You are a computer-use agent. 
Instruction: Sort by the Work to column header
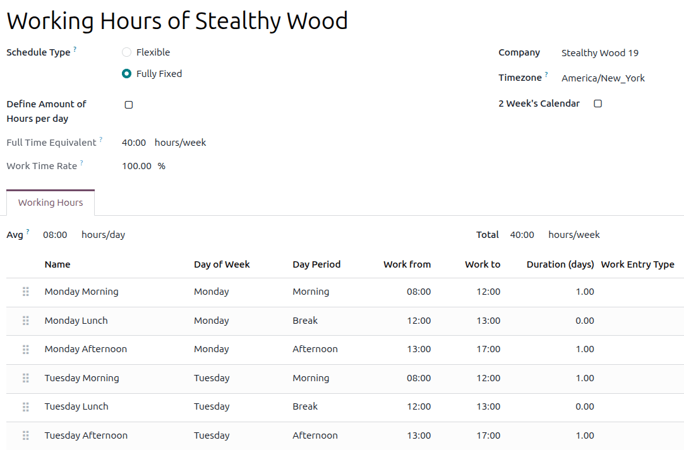[x=483, y=264]
